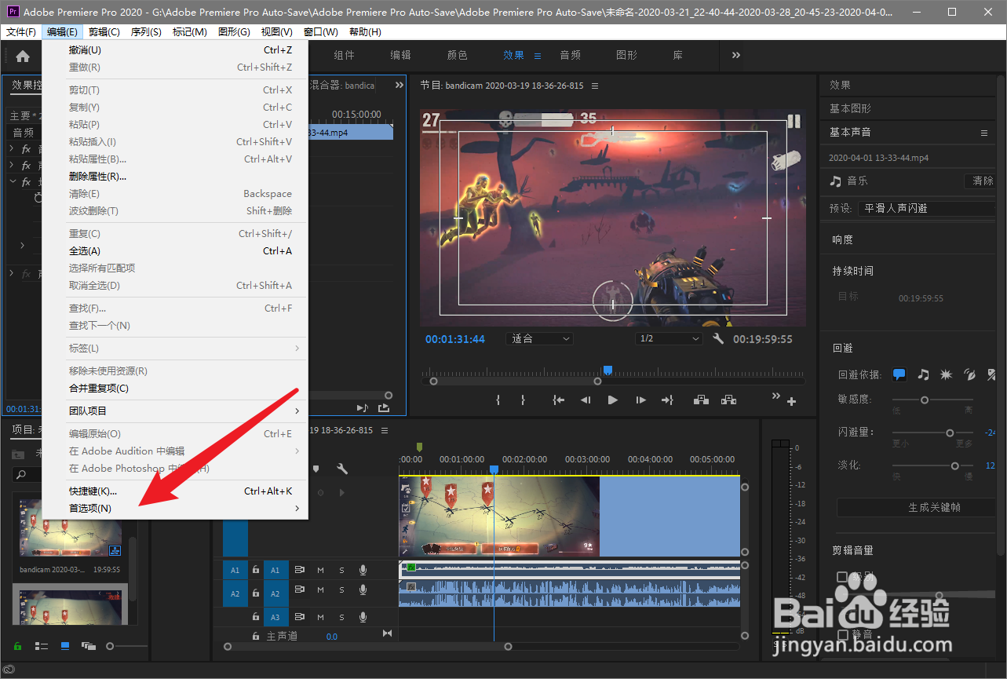
Task: Expand the 团队项目 submenu
Action: tap(175, 411)
